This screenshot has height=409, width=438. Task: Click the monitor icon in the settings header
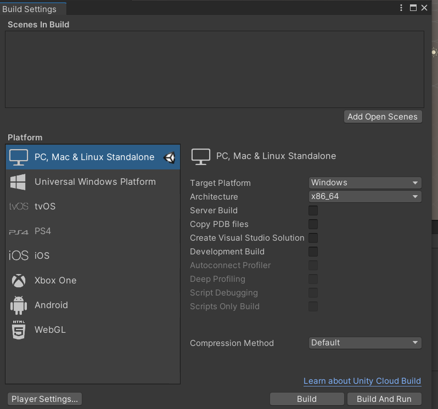200,156
